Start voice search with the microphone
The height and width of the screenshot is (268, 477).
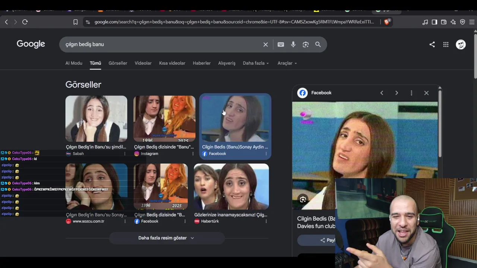tap(293, 45)
